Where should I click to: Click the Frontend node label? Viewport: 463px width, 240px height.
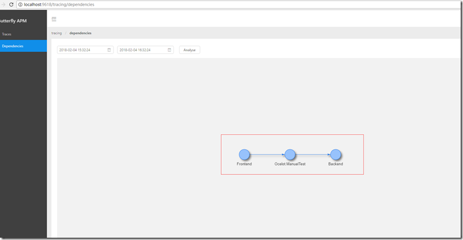(244, 164)
